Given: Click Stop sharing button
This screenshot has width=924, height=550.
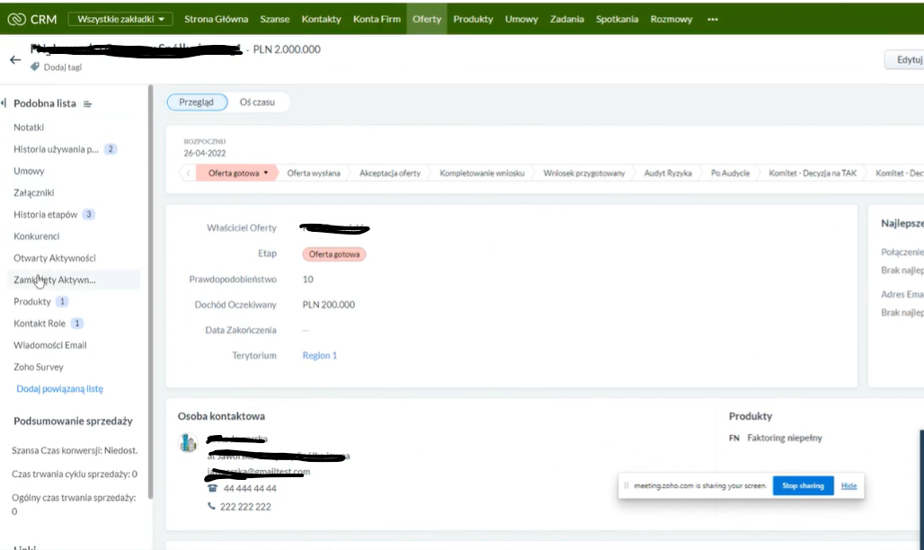Looking at the screenshot, I should pyautogui.click(x=803, y=486).
